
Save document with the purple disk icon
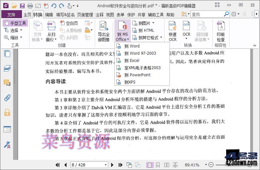pyautogui.click(x=22, y=6)
